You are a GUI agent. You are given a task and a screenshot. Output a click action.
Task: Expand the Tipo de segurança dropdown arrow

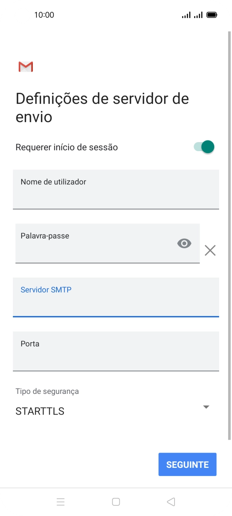click(x=207, y=407)
